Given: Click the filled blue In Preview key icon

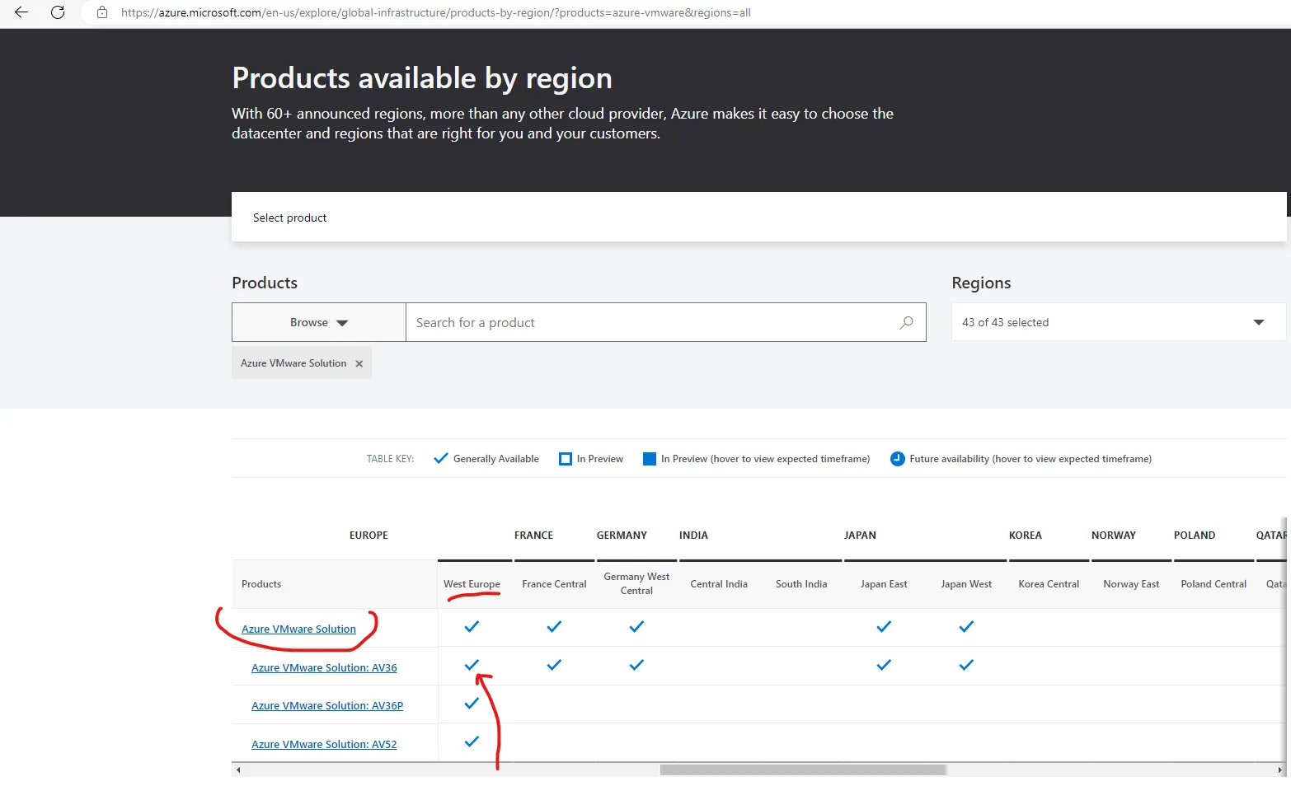Looking at the screenshot, I should [650, 459].
